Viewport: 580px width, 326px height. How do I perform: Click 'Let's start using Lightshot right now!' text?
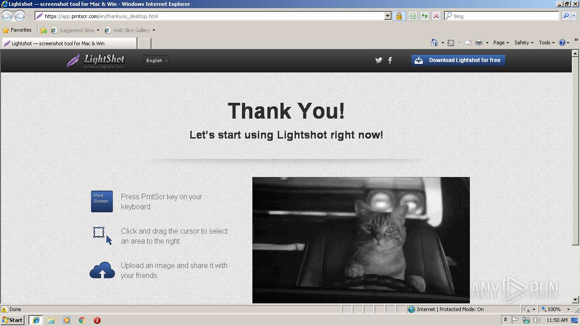pyautogui.click(x=286, y=135)
